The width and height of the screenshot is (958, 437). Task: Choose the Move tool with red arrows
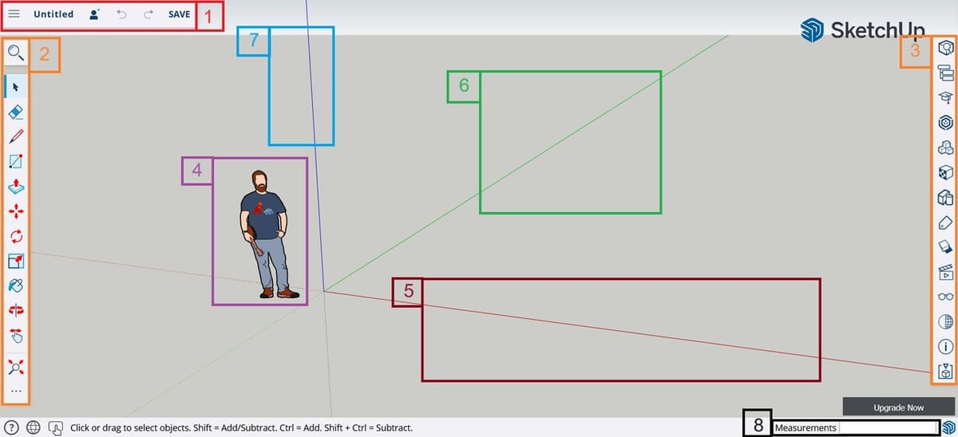(x=15, y=211)
